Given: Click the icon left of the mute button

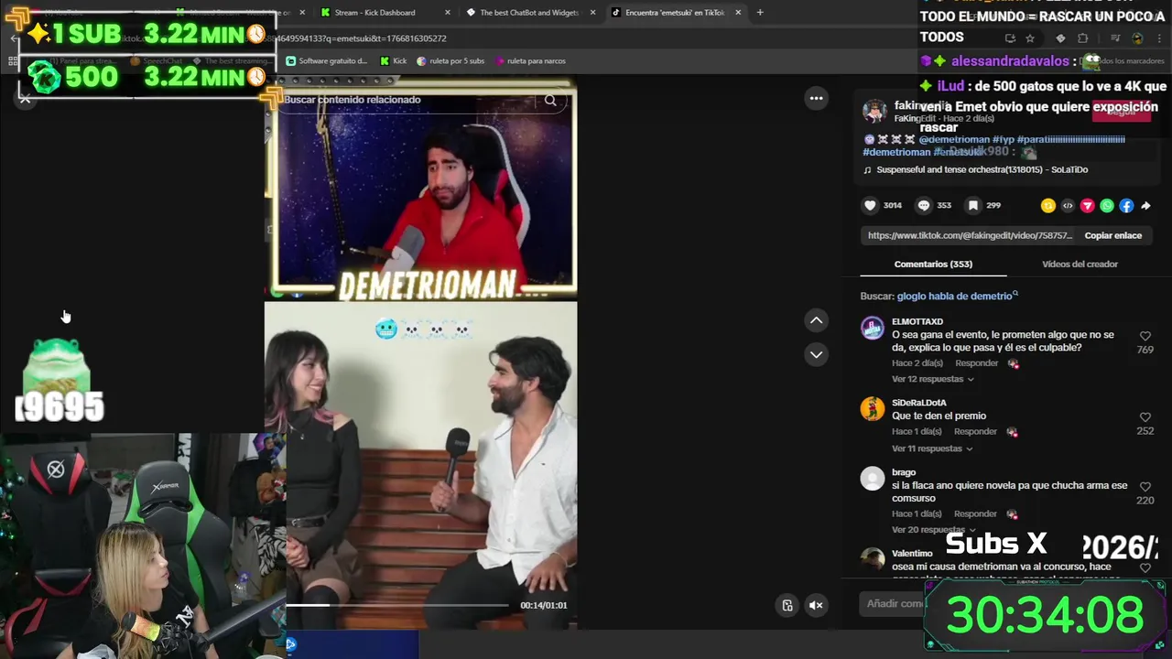Looking at the screenshot, I should 787,605.
